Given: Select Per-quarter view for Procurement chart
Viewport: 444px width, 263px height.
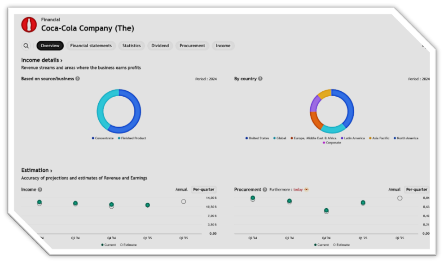Looking at the screenshot, I should (417, 190).
